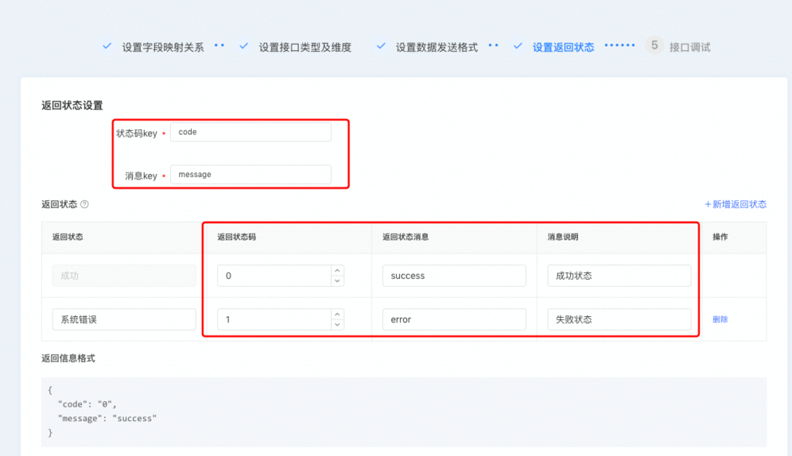
Task: Click checkmark icon of 设置接口类型及维度 step
Action: pyautogui.click(x=244, y=46)
